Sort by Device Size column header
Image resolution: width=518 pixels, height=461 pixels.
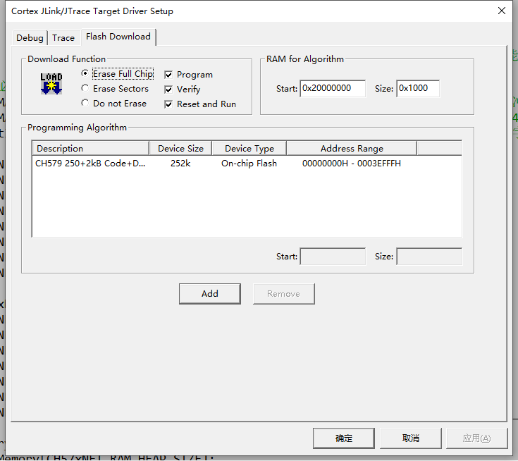click(180, 149)
